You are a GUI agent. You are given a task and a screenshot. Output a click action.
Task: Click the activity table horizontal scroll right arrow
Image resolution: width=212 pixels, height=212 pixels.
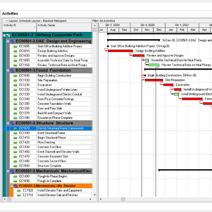(x=90, y=199)
